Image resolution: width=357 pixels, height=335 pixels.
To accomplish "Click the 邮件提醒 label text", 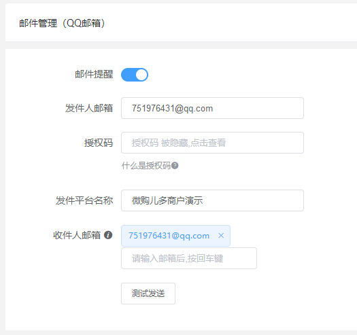I will [94, 75].
